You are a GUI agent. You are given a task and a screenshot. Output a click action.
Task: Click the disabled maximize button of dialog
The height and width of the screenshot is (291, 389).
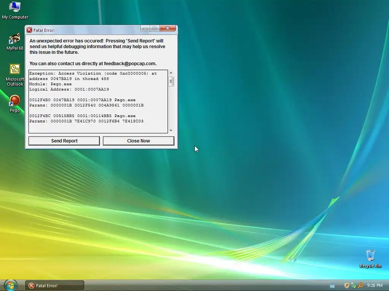[x=155, y=28]
